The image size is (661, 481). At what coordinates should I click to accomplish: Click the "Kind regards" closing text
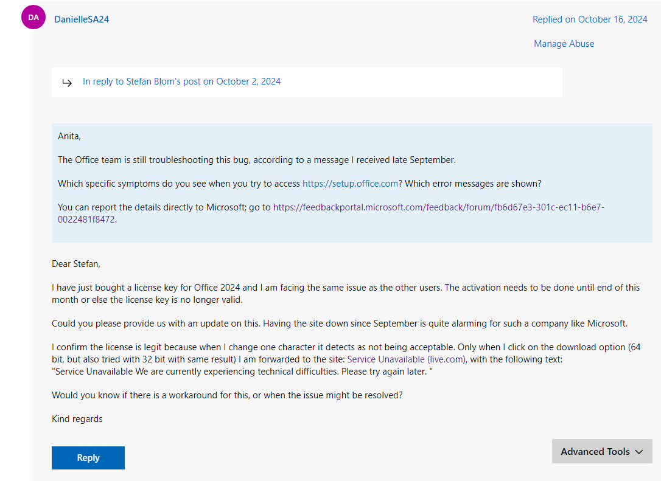tap(77, 419)
